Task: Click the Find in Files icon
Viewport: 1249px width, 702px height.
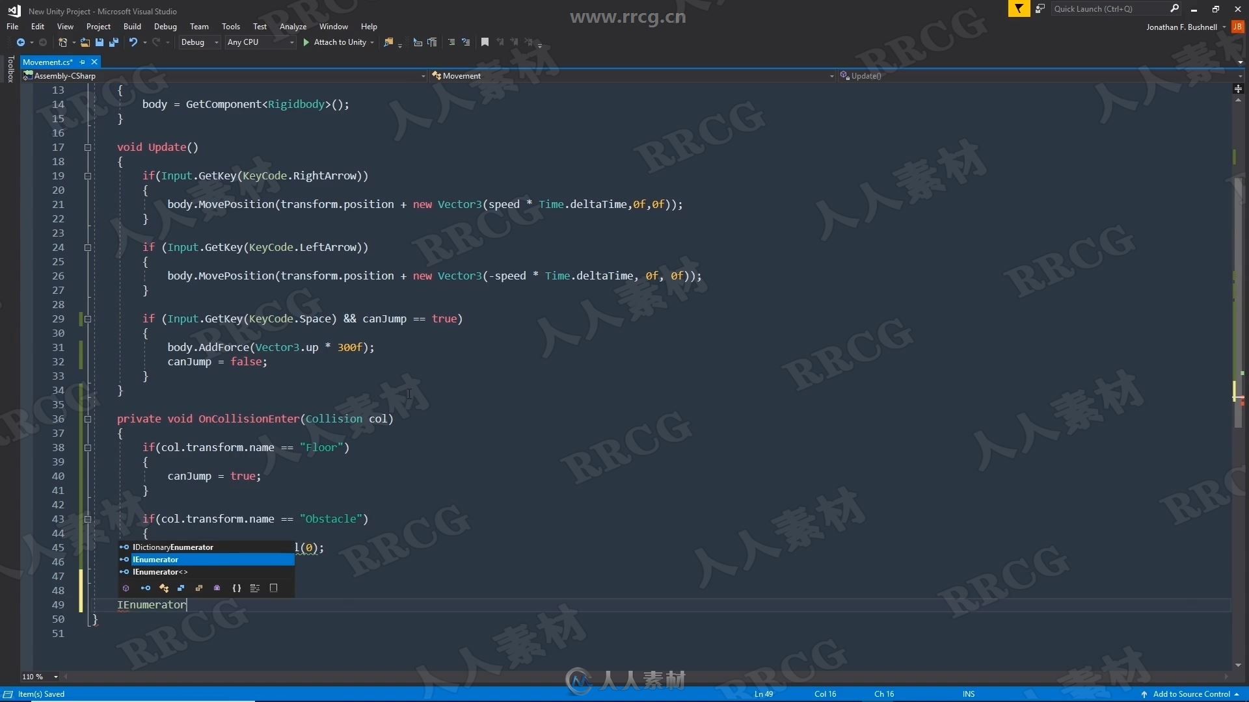Action: pyautogui.click(x=388, y=42)
